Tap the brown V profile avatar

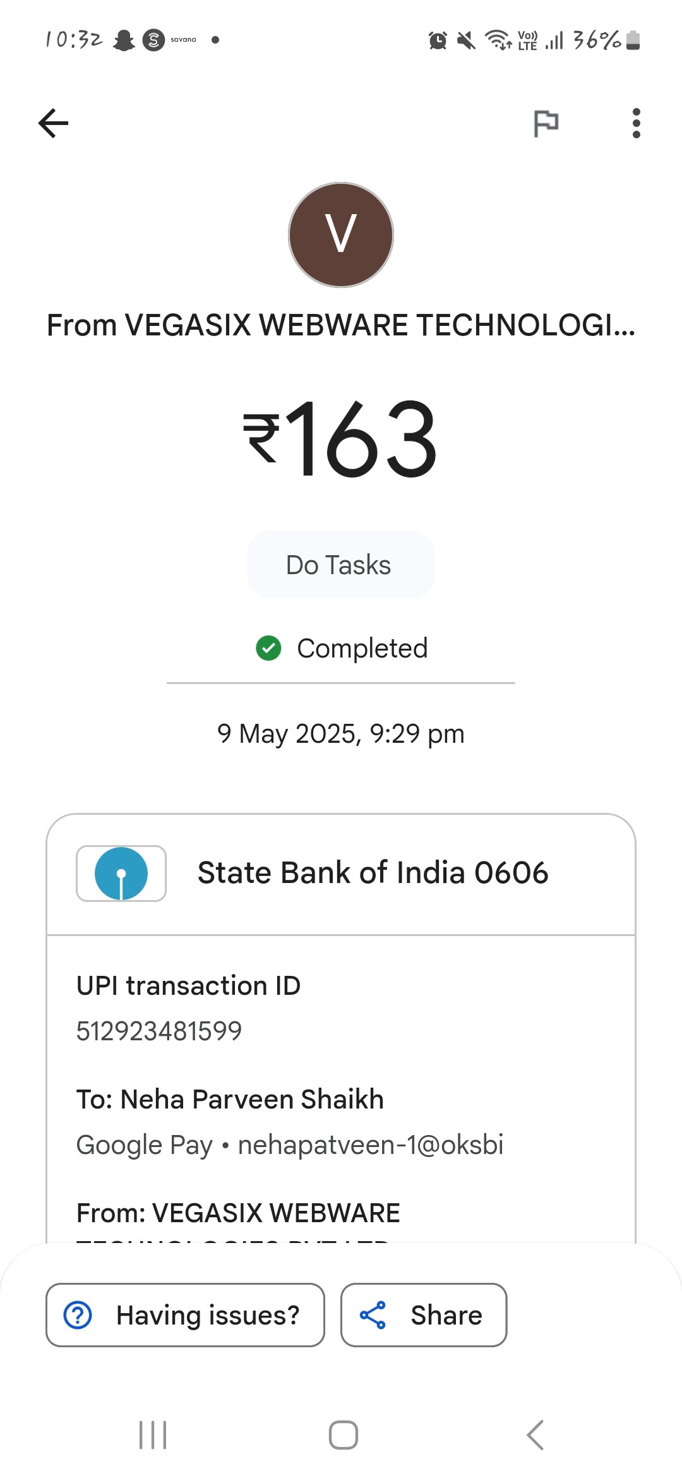pyautogui.click(x=341, y=235)
